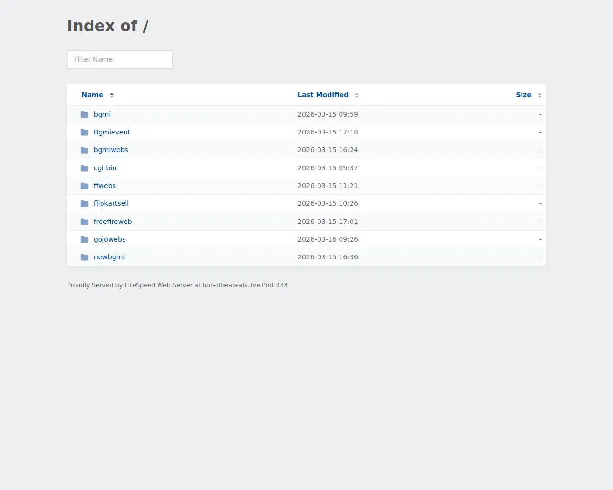Open the gojowebs directory link

(110, 239)
